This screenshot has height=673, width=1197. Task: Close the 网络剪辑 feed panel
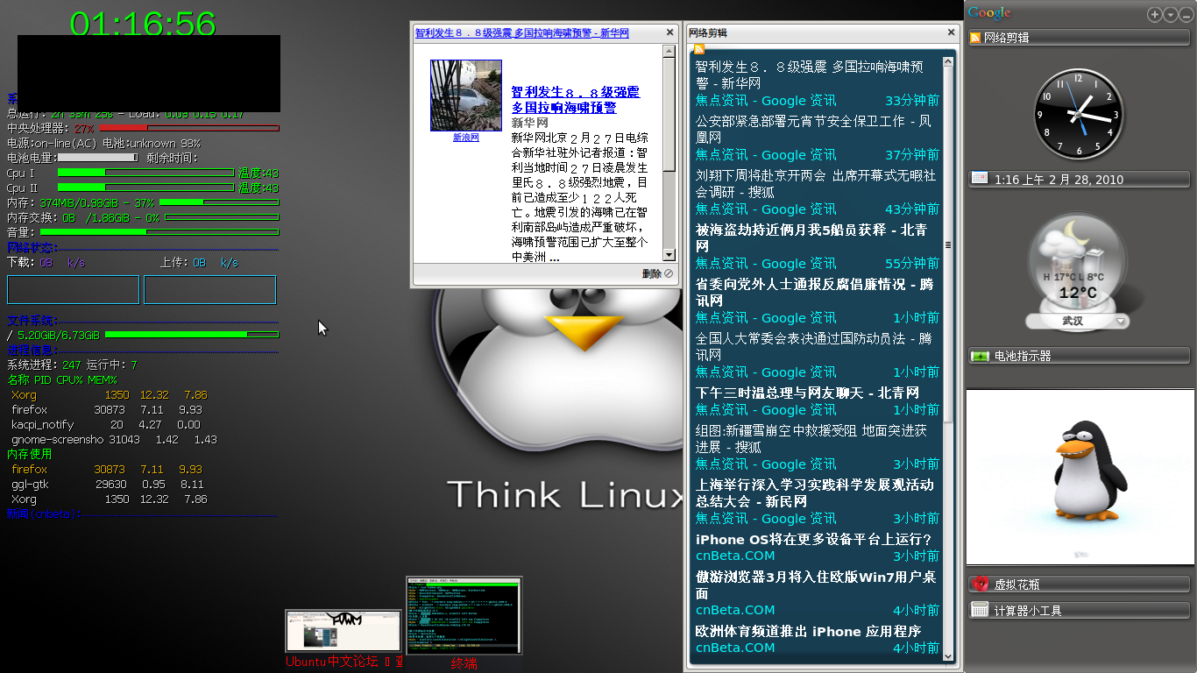pos(951,32)
